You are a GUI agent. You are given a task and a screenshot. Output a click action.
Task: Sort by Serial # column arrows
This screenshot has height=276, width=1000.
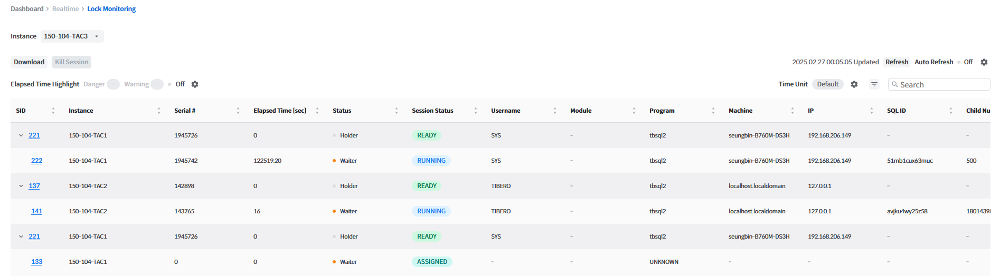coord(238,111)
